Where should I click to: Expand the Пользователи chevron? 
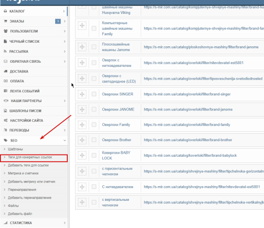point(65,31)
